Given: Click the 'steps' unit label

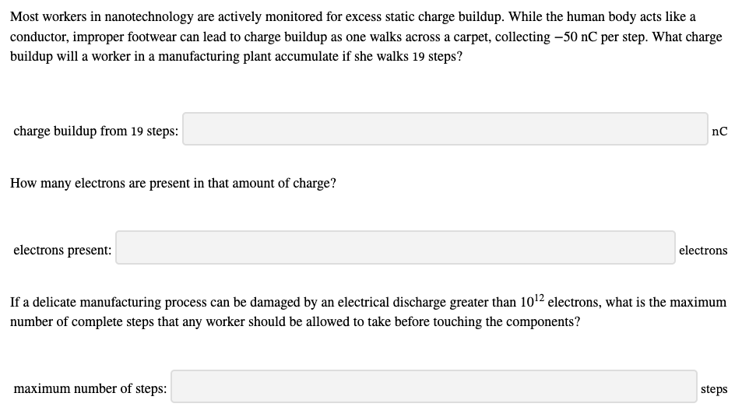Looking at the screenshot, I should (714, 388).
